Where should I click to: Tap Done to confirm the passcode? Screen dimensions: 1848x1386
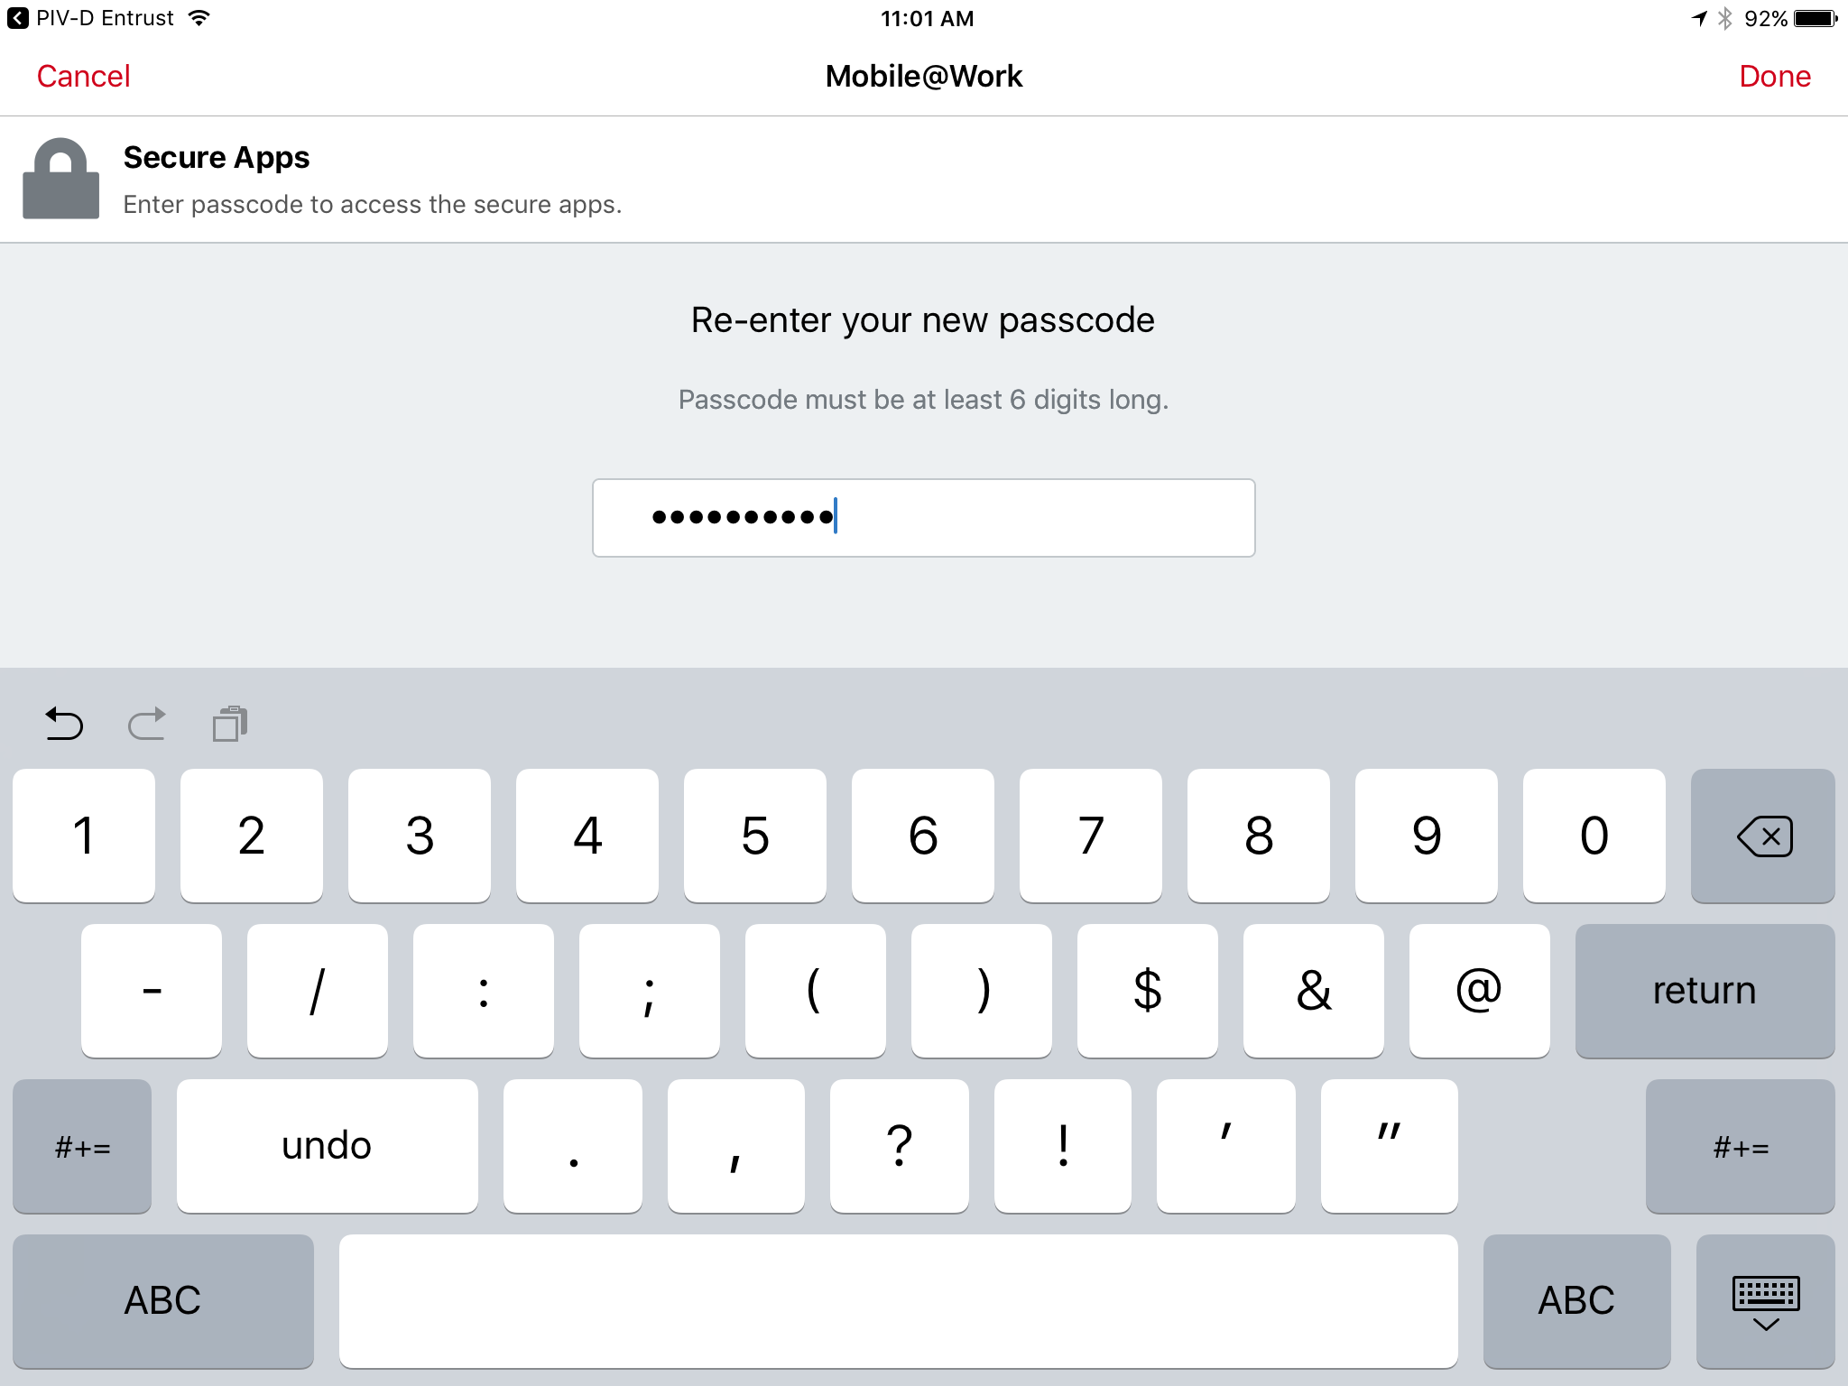(1774, 77)
